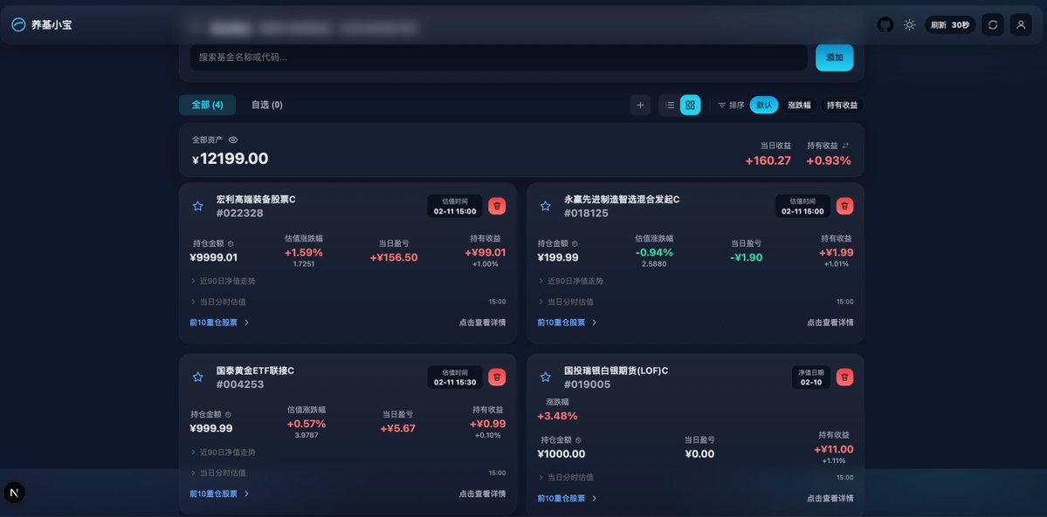Open 前10重仓股票 in 国投瑞银白银期货(LOF)C card
Image resolution: width=1047 pixels, height=517 pixels.
[x=567, y=499]
